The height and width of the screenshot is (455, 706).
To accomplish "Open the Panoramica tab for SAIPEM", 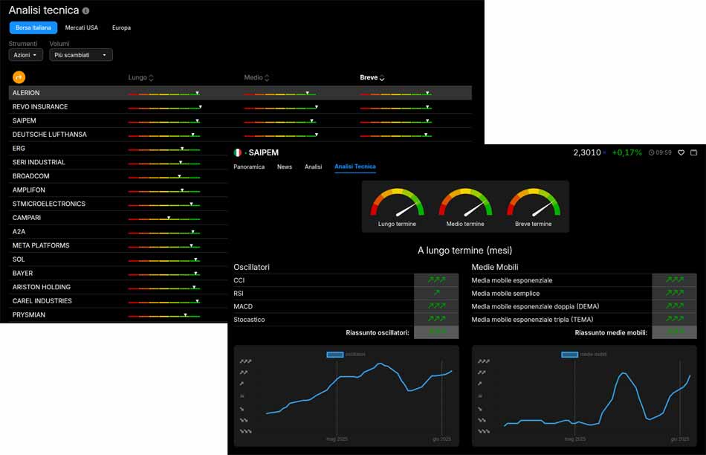I will coord(249,167).
